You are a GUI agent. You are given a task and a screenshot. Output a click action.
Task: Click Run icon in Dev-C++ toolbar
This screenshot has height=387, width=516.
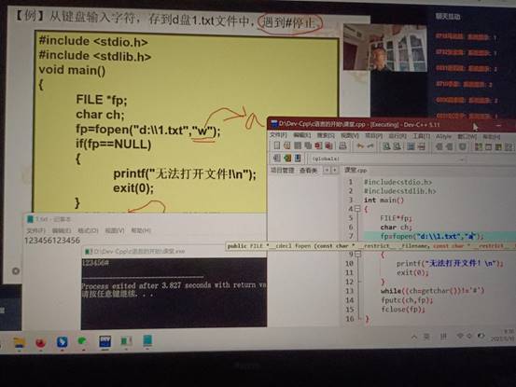tap(488, 147)
